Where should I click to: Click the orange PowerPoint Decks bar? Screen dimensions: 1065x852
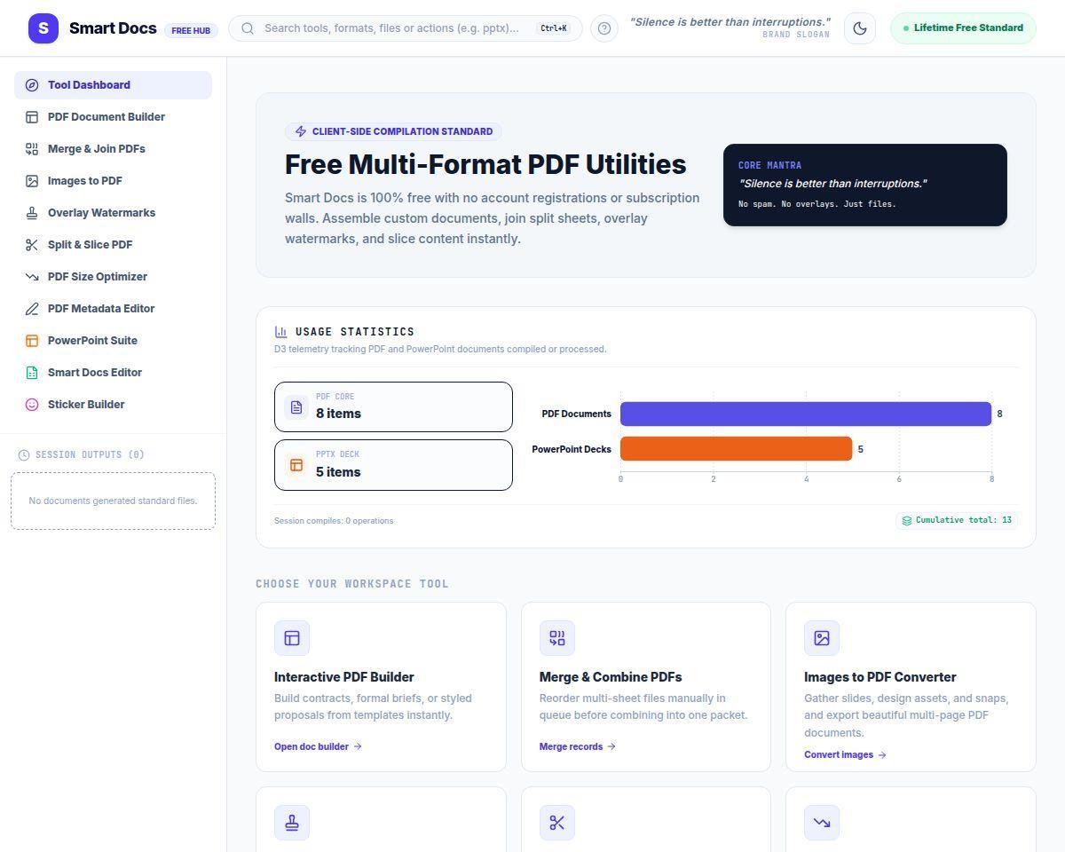pyautogui.click(x=736, y=449)
